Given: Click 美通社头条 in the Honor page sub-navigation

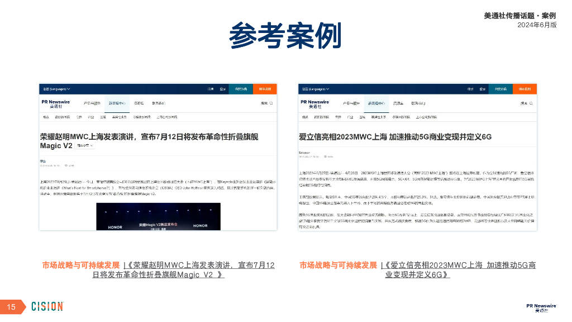Looking at the screenshot, I should point(120,117).
